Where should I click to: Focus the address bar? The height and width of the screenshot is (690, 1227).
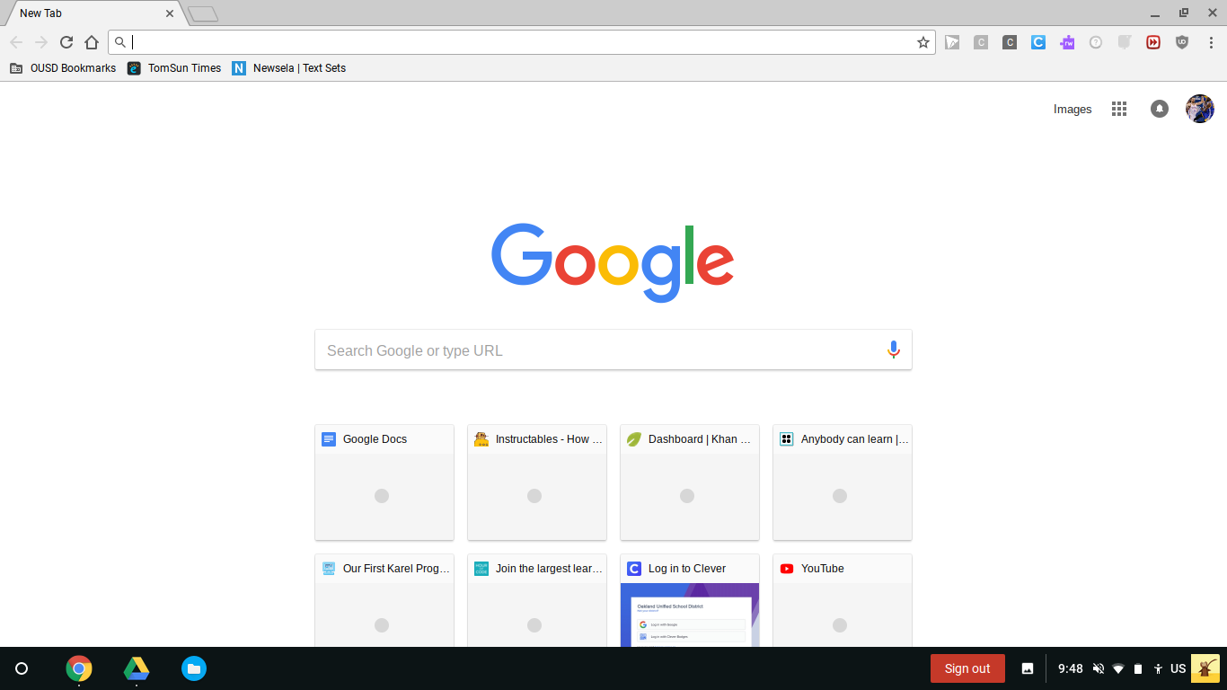click(521, 42)
